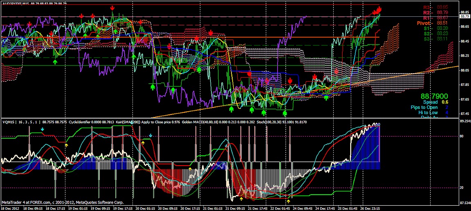Image resolution: width=471 pixels, height=211 pixels.
Task: Click the second cyan down arrow in the indicator window
Action: [x=150, y=135]
